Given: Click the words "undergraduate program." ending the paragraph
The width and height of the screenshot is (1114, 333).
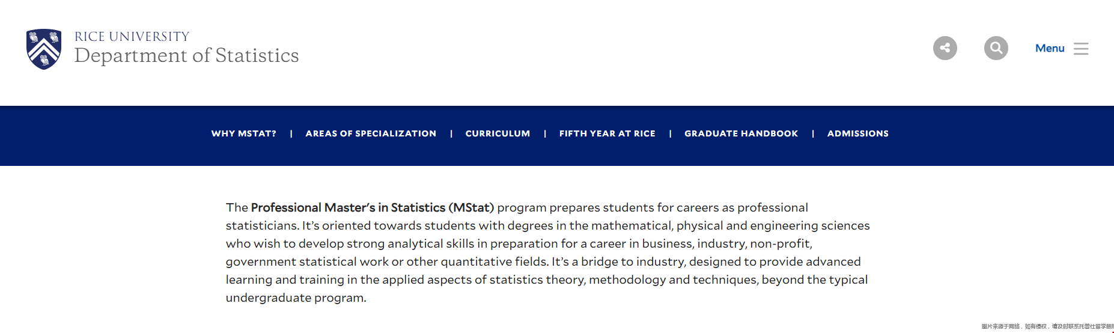Looking at the screenshot, I should [296, 298].
